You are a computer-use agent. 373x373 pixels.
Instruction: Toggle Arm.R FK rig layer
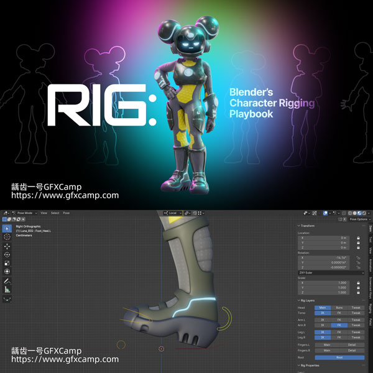pos(339,325)
